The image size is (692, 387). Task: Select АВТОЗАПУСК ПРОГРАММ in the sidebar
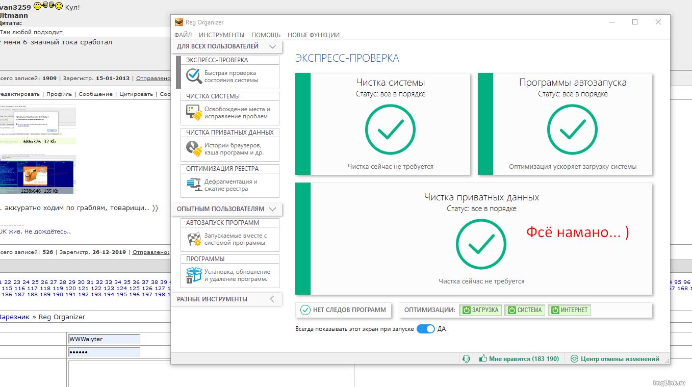229,235
